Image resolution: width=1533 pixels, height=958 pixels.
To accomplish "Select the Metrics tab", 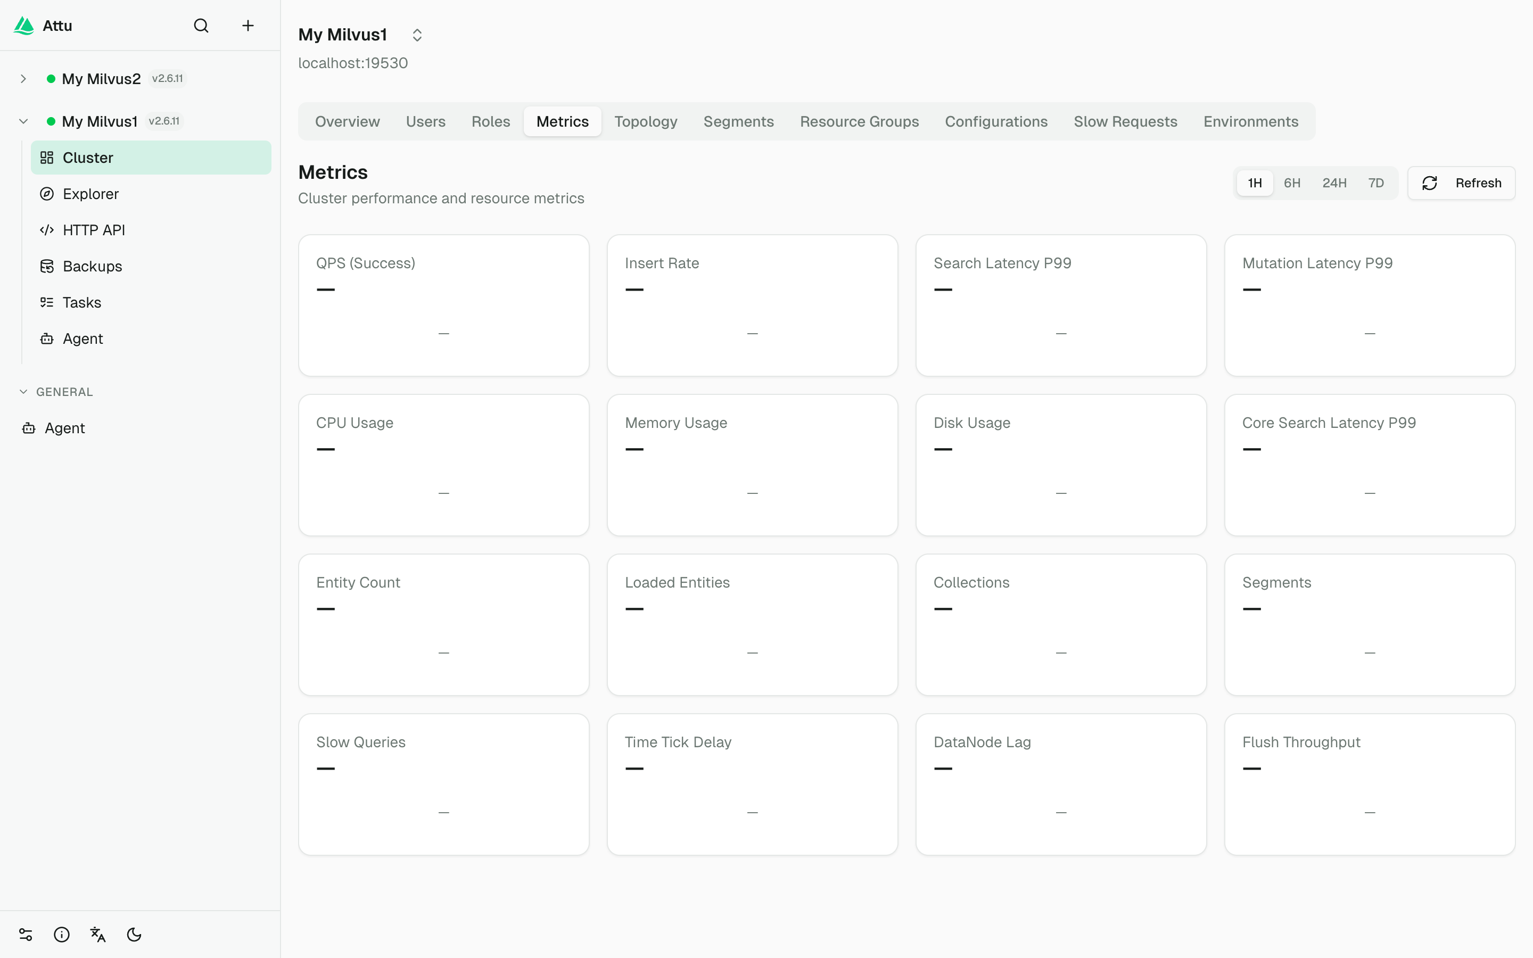I will [x=563, y=122].
